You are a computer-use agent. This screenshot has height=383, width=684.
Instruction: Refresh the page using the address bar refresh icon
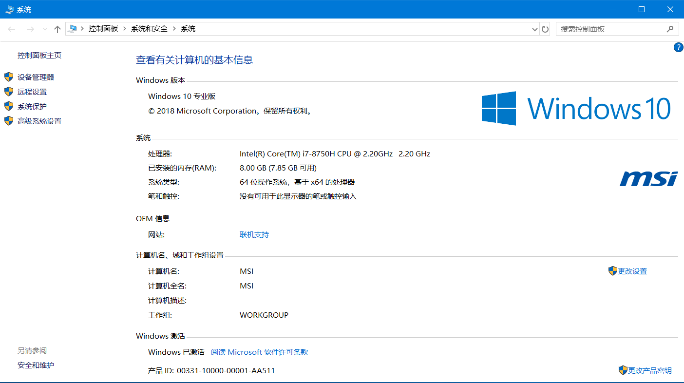(545, 29)
